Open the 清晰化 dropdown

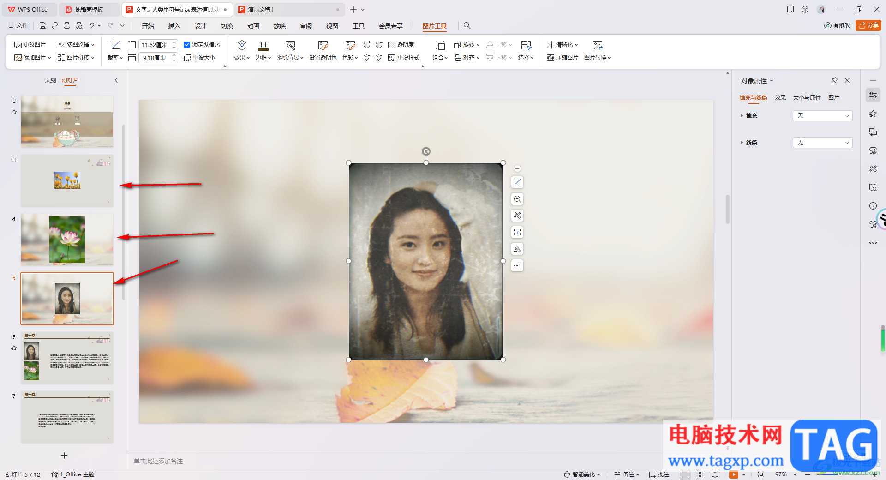click(562, 45)
